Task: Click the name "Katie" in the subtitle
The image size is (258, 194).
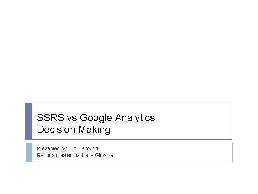Action: click(88, 155)
